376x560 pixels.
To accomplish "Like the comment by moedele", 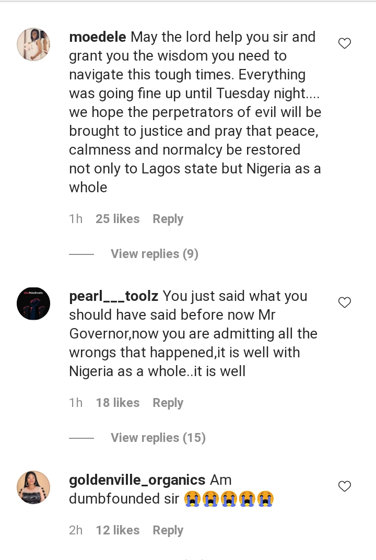I will click(x=345, y=43).
